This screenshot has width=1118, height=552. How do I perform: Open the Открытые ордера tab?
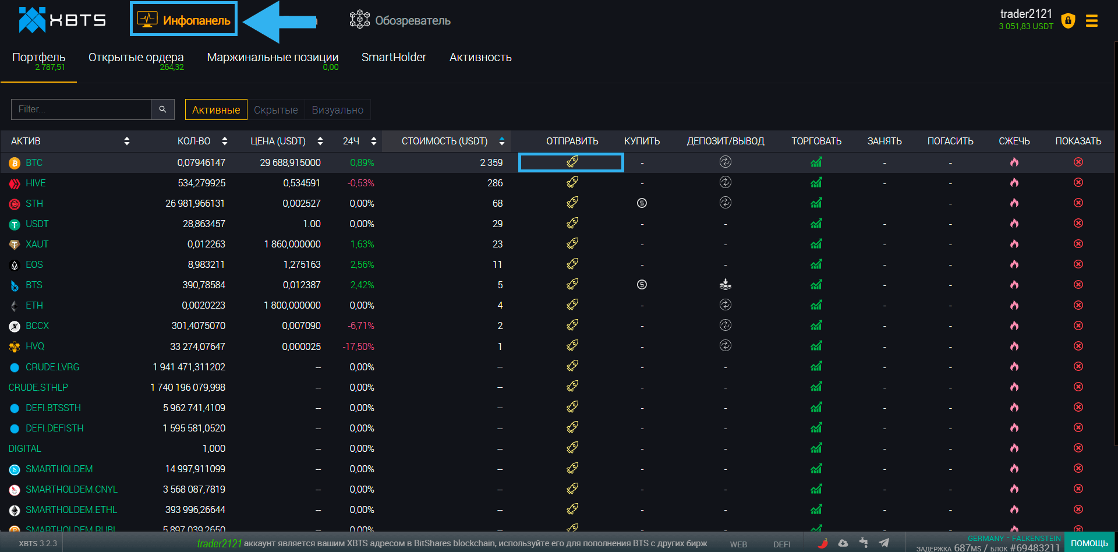[136, 58]
